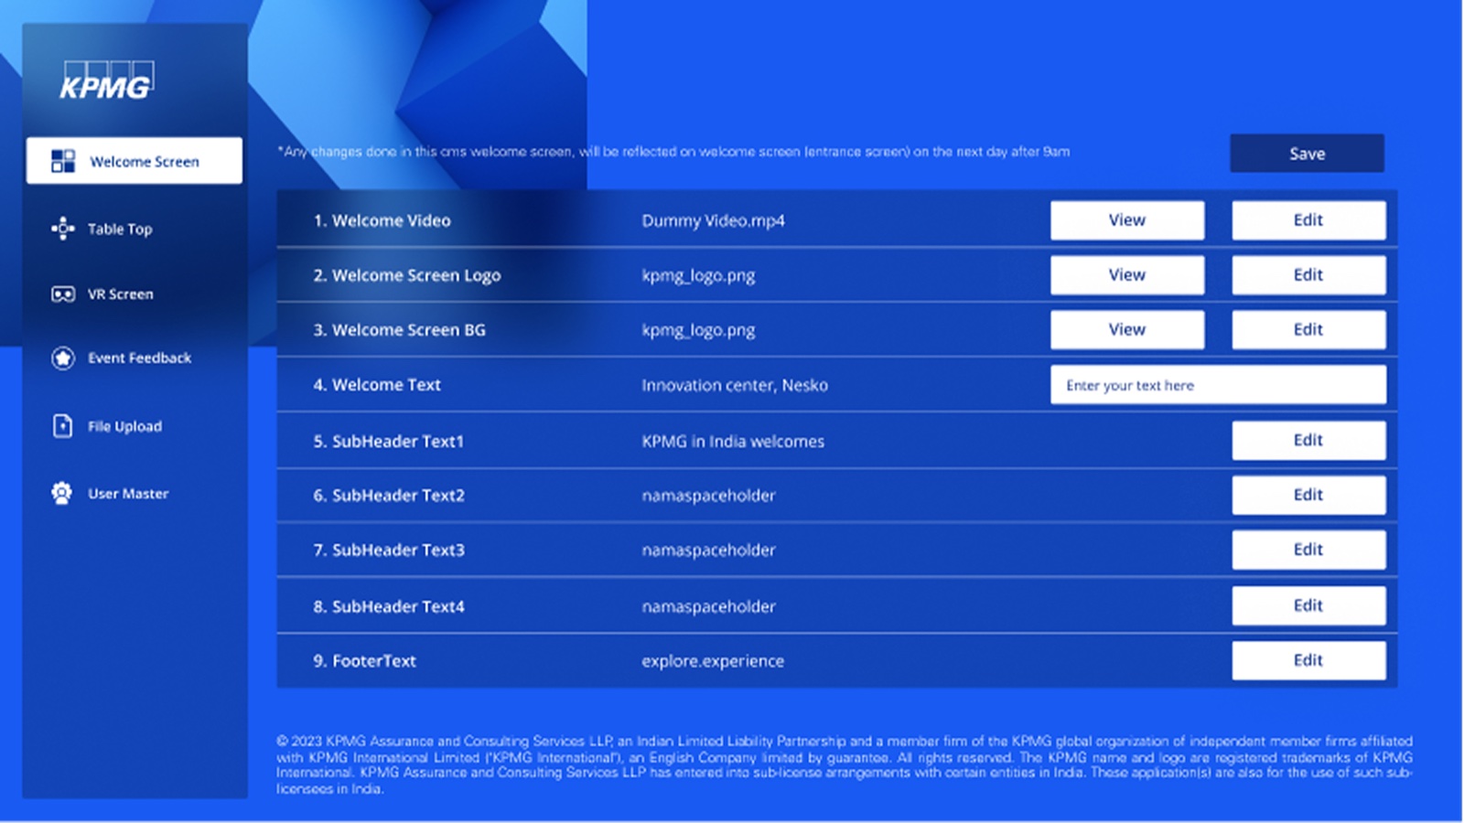Viewport: 1464px width, 823px height.
Task: Click the note about changes reflecting next day
Action: pos(673,152)
